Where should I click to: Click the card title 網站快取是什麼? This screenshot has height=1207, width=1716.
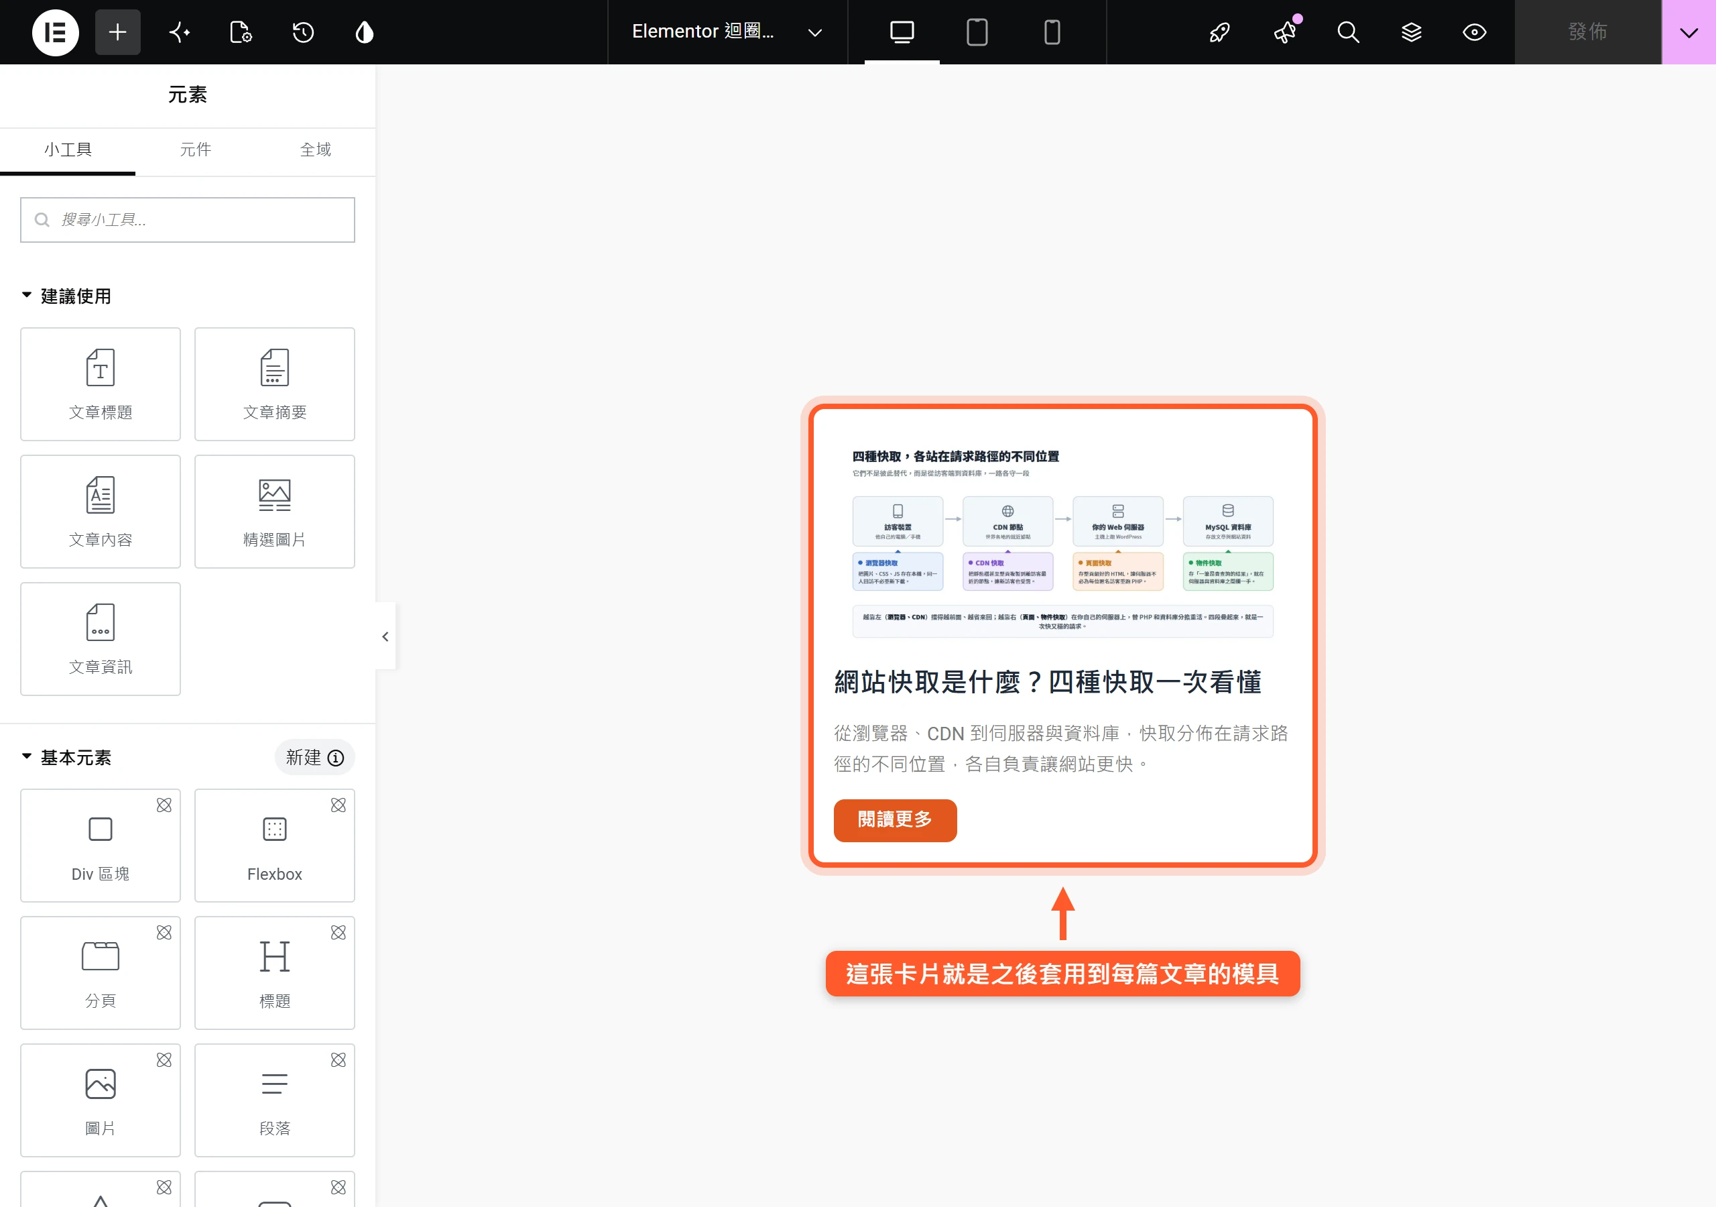point(1048,682)
